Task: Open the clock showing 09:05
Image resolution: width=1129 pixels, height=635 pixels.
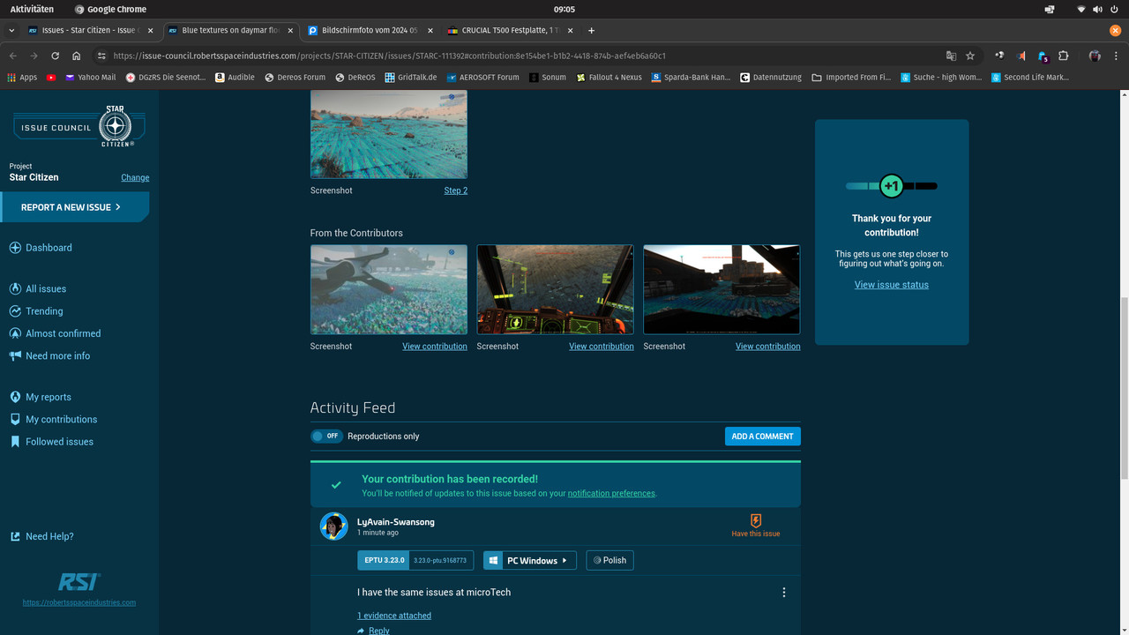Action: coord(564,9)
